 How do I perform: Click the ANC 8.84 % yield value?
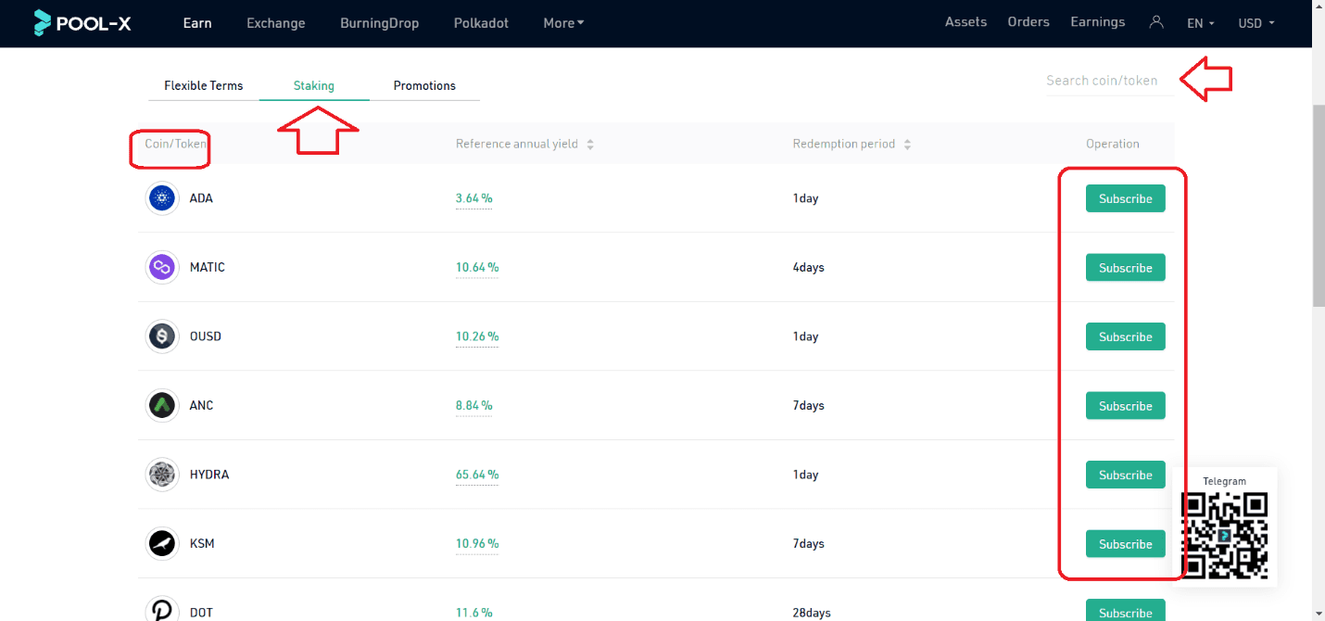[x=473, y=405]
